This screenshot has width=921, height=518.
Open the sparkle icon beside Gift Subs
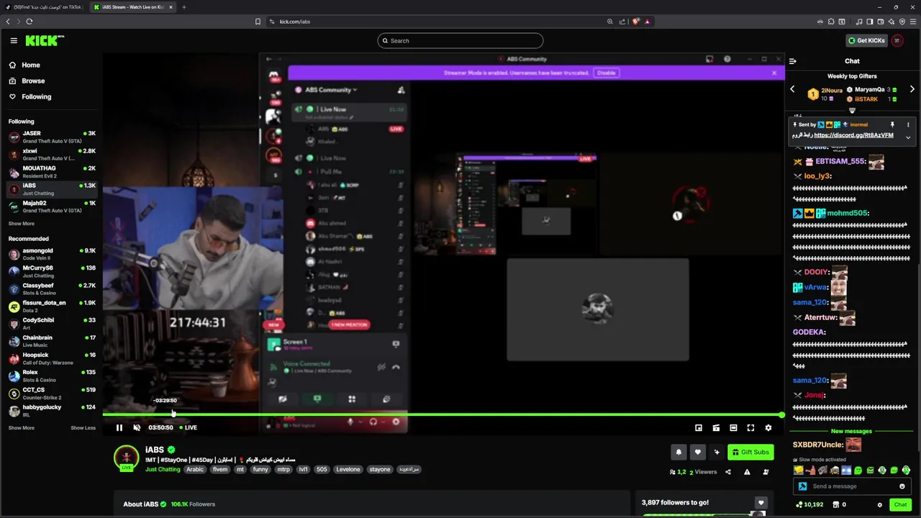coord(717,452)
